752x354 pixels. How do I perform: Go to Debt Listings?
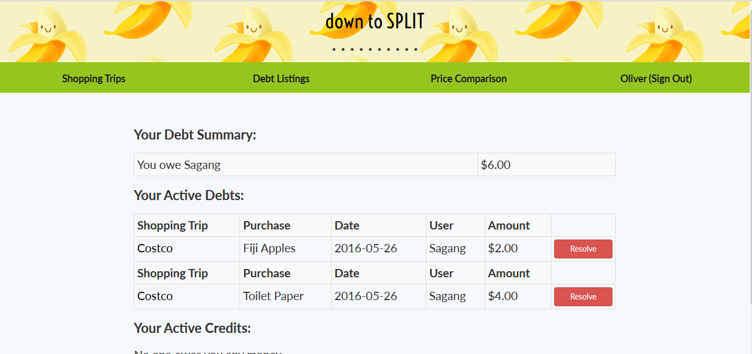pyautogui.click(x=281, y=78)
